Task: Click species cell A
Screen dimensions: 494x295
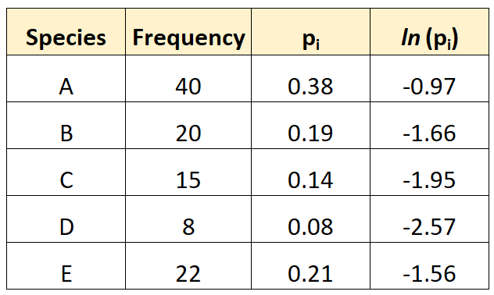Action: [66, 79]
